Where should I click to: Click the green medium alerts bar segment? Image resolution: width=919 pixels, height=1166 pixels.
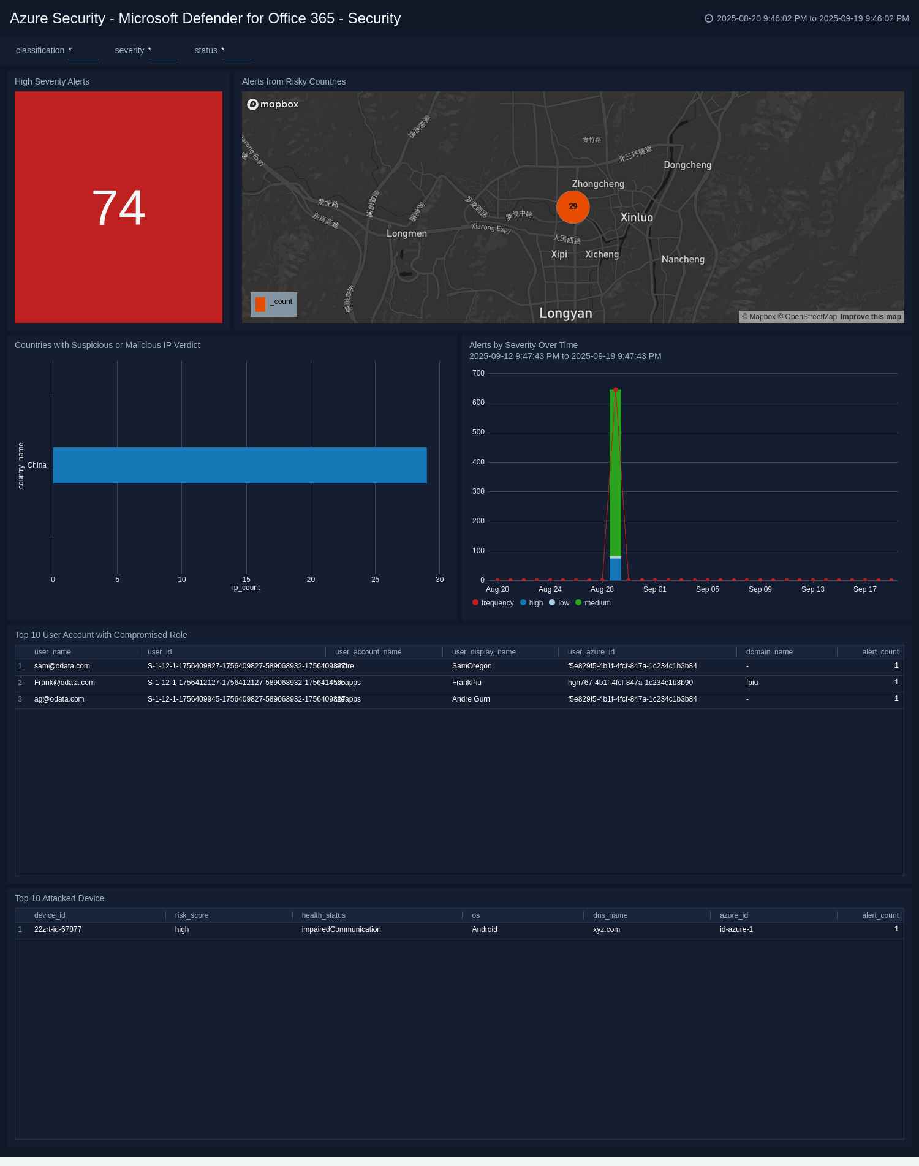pos(615,473)
